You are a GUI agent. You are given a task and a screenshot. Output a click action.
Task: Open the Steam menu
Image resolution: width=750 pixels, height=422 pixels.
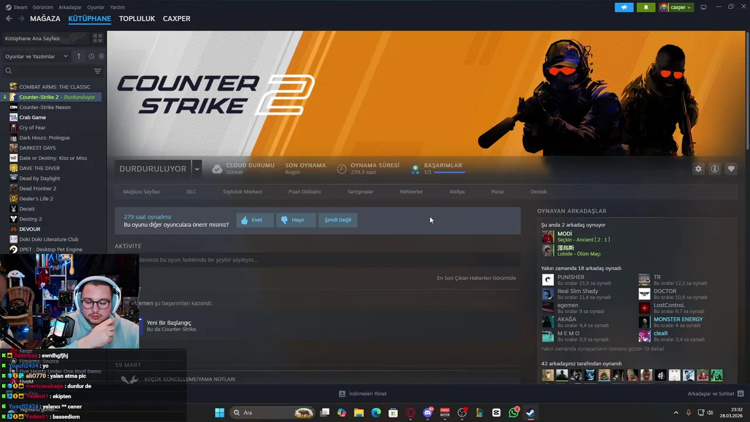click(17, 7)
